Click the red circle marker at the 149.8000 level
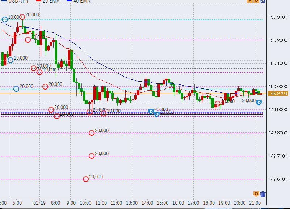Image resolution: width=290 pixels, height=209 pixels. point(92,133)
